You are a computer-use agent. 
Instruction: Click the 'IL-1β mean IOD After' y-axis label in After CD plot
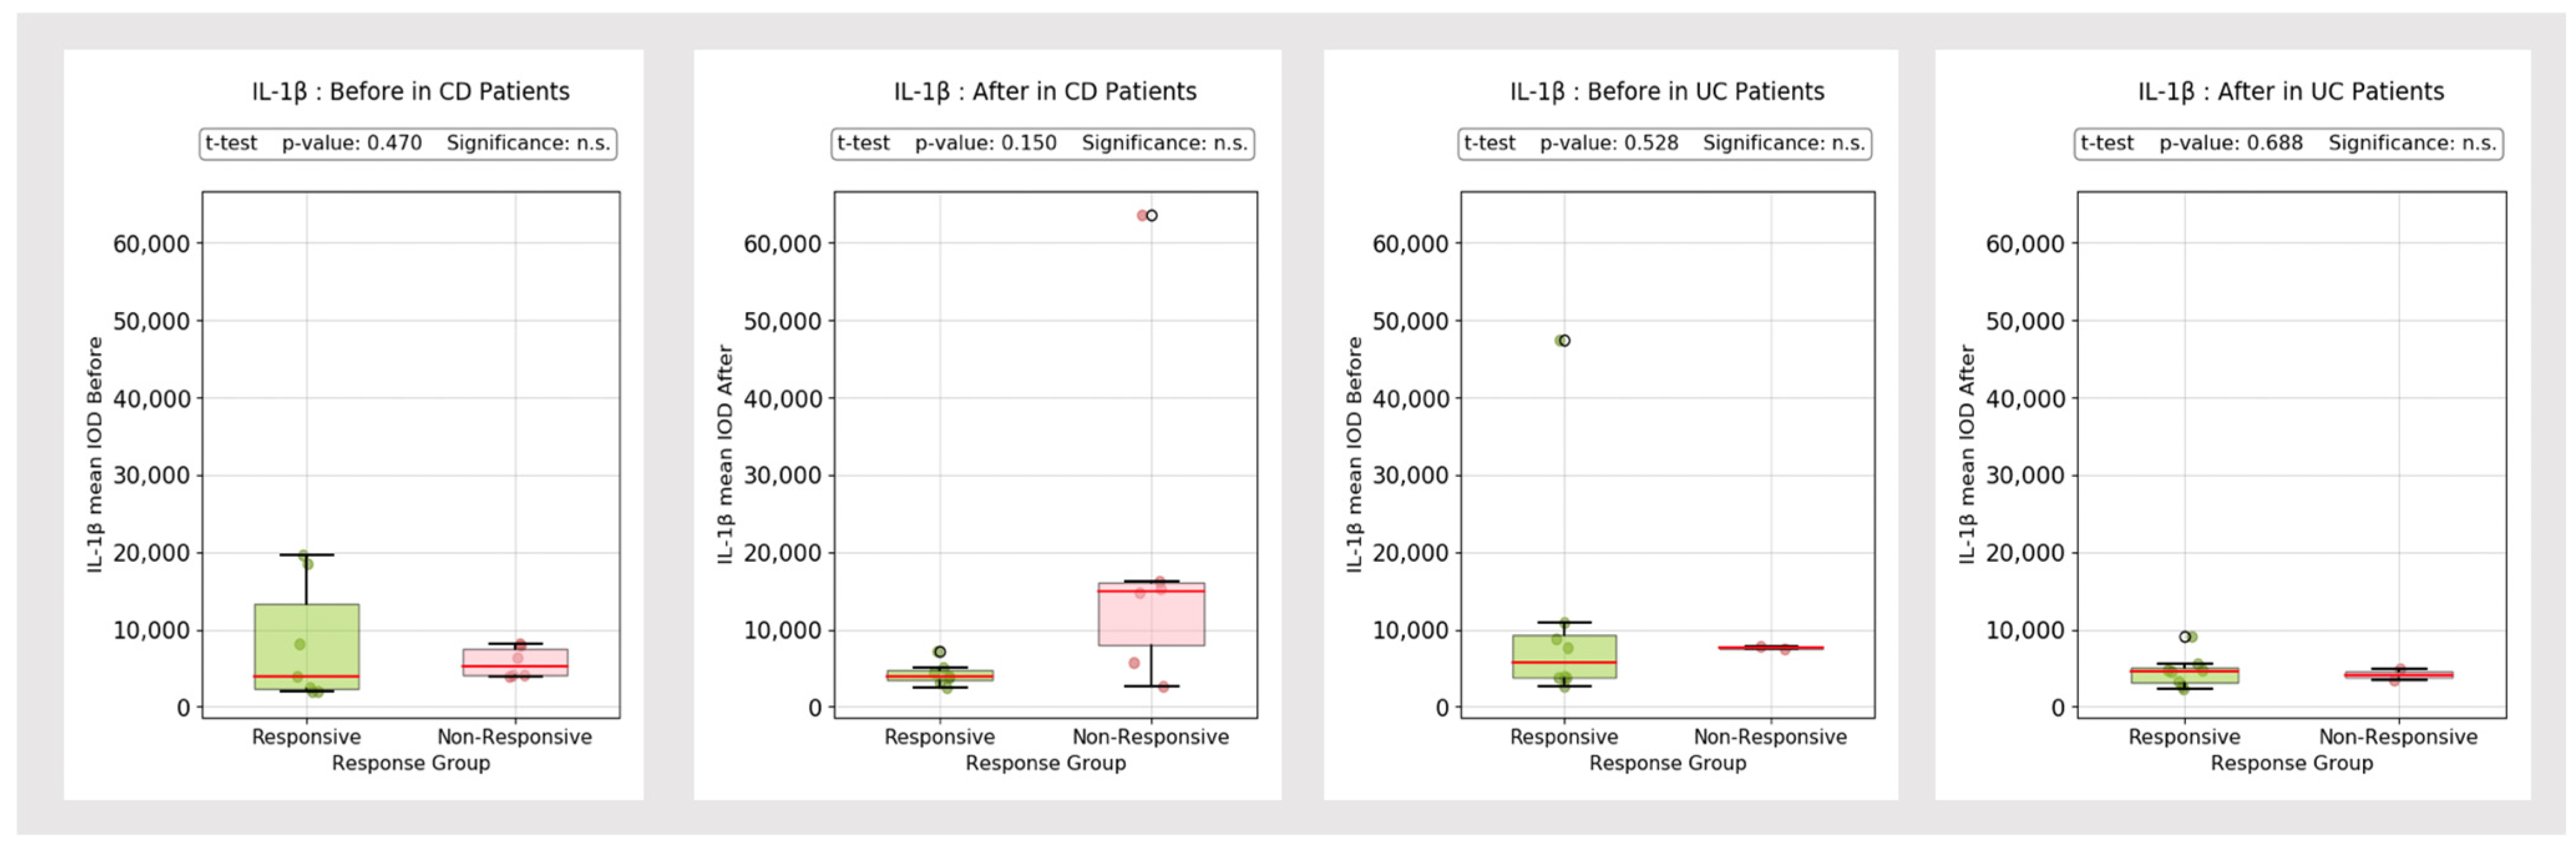725,455
